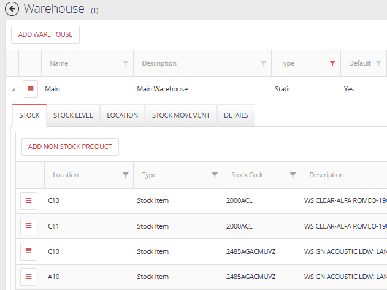Open the STOCK MOVEMENT tab

[x=181, y=115]
